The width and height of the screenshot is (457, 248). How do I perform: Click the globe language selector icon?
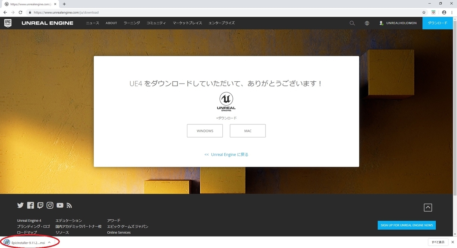click(367, 23)
